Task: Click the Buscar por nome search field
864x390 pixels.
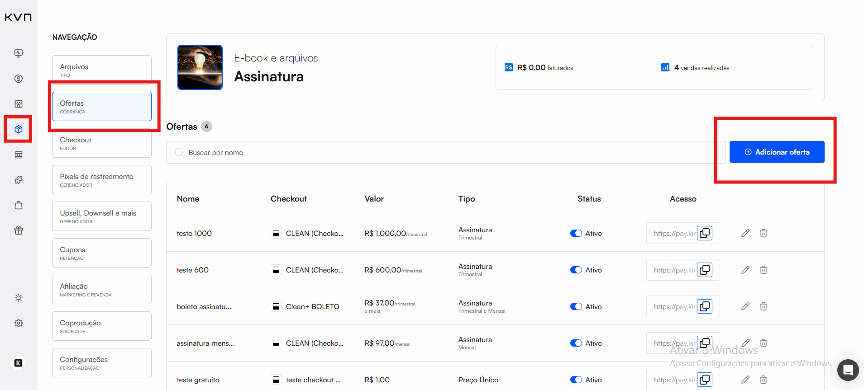Action: click(444, 153)
